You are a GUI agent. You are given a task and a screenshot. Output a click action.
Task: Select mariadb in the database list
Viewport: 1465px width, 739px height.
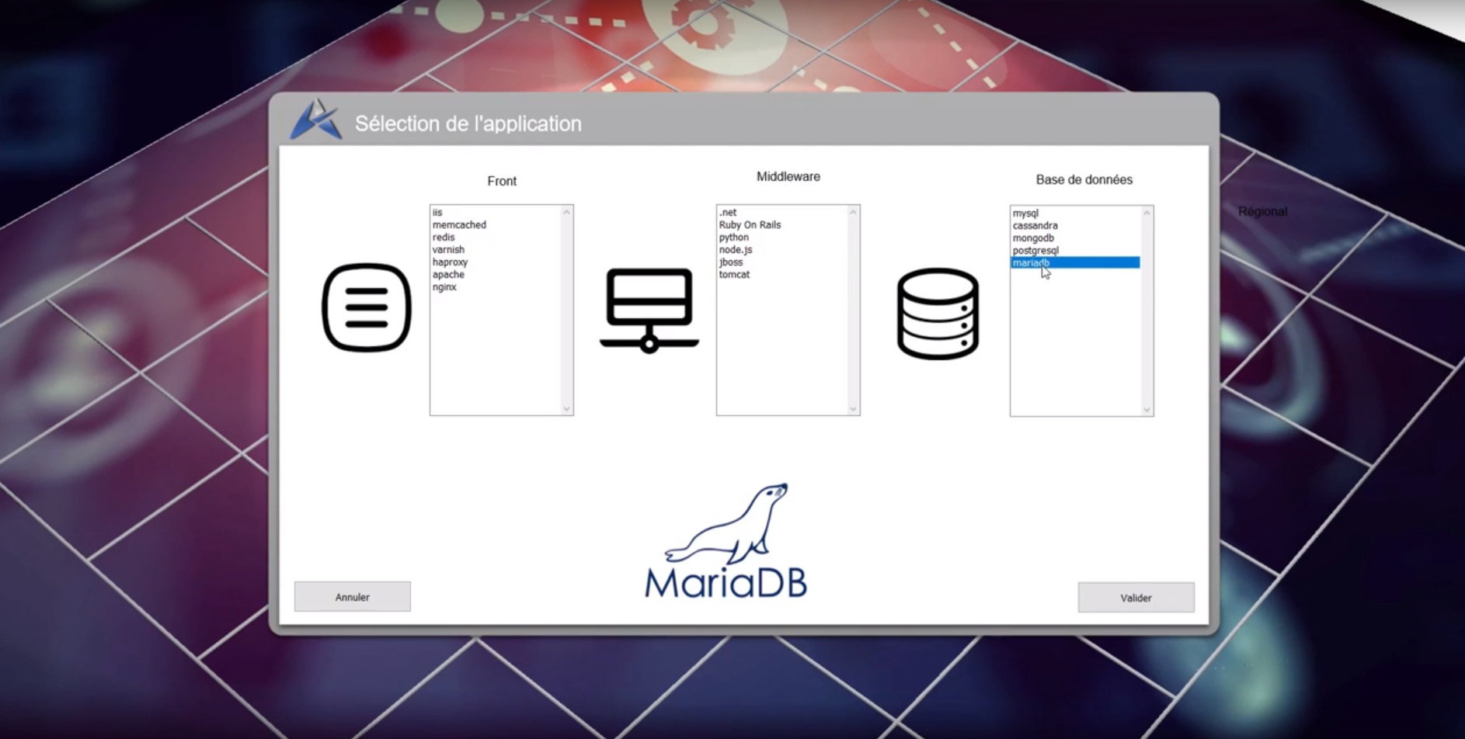point(1075,262)
